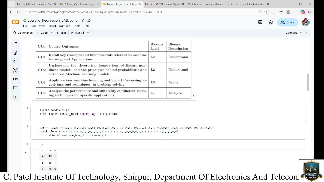Open the browser Favorites list
This screenshot has height=182, width=324.
(281, 12)
